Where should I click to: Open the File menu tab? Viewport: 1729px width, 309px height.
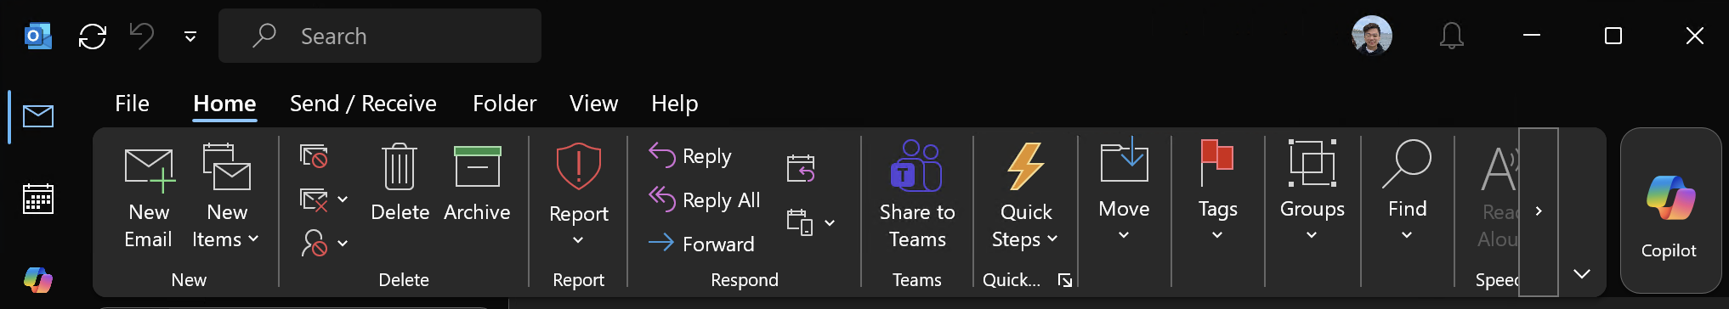pyautogui.click(x=132, y=104)
